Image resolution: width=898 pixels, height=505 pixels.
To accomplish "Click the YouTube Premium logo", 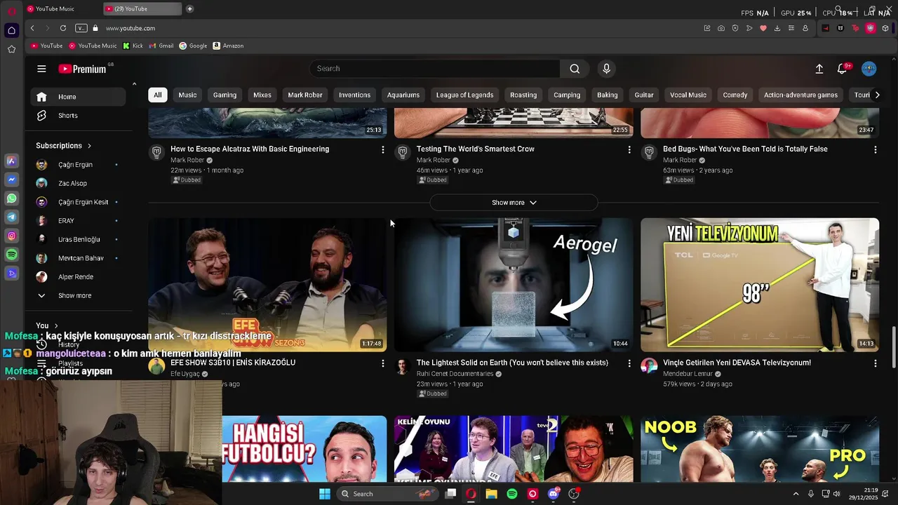I will [x=82, y=69].
